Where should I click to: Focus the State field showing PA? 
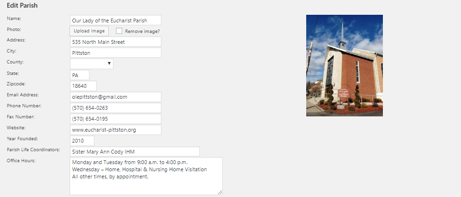[80, 75]
